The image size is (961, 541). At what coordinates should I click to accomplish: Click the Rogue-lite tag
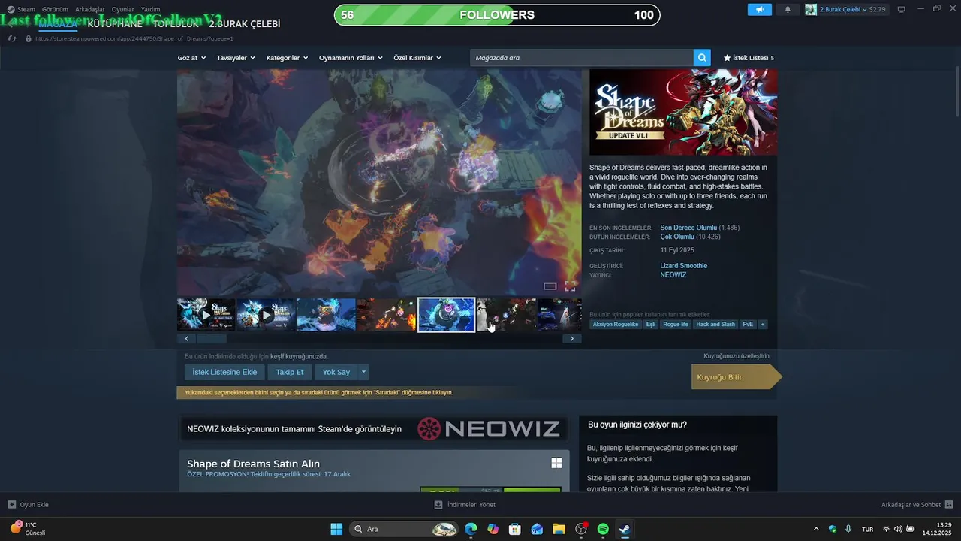click(x=676, y=324)
